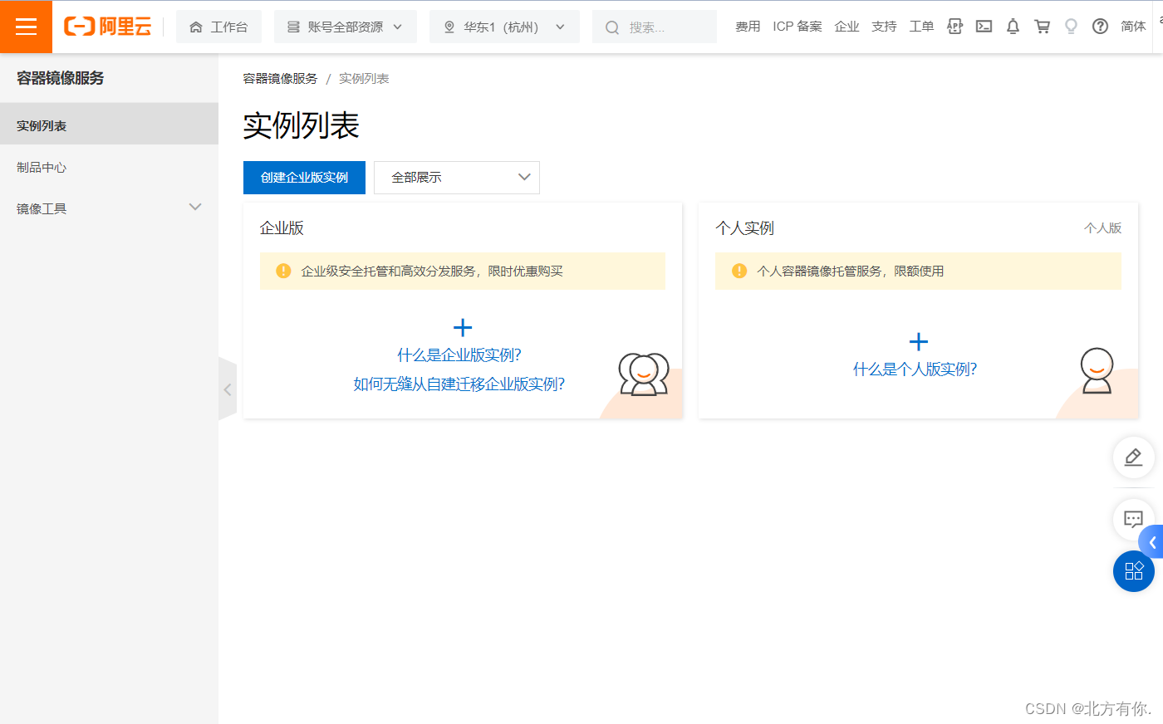Open the 什么是个人版实例? link
The width and height of the screenshot is (1163, 724).
915,369
